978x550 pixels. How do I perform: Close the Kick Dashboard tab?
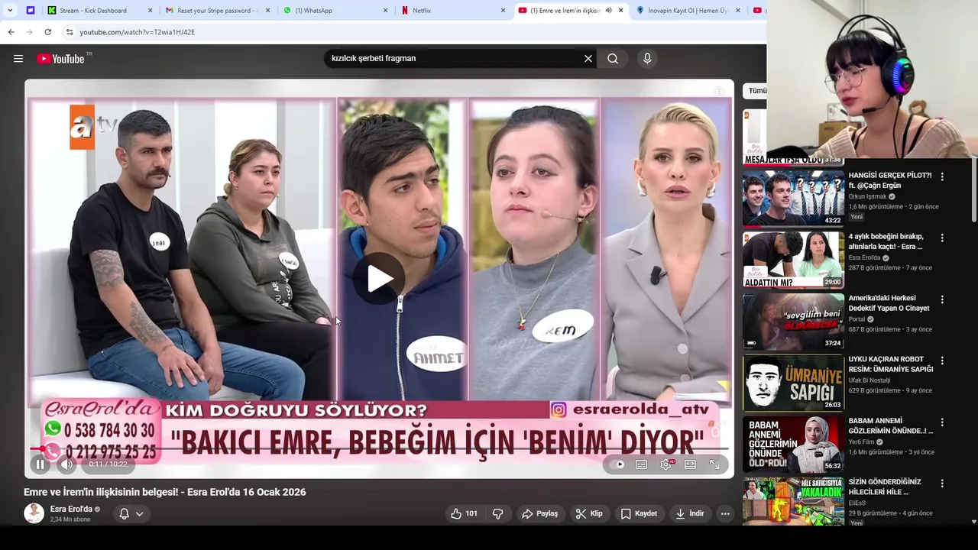(150, 11)
